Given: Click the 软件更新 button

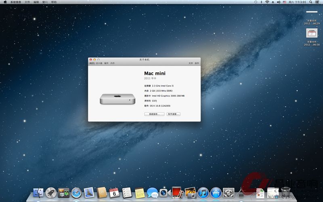Looking at the screenshot, I should pos(174,114).
